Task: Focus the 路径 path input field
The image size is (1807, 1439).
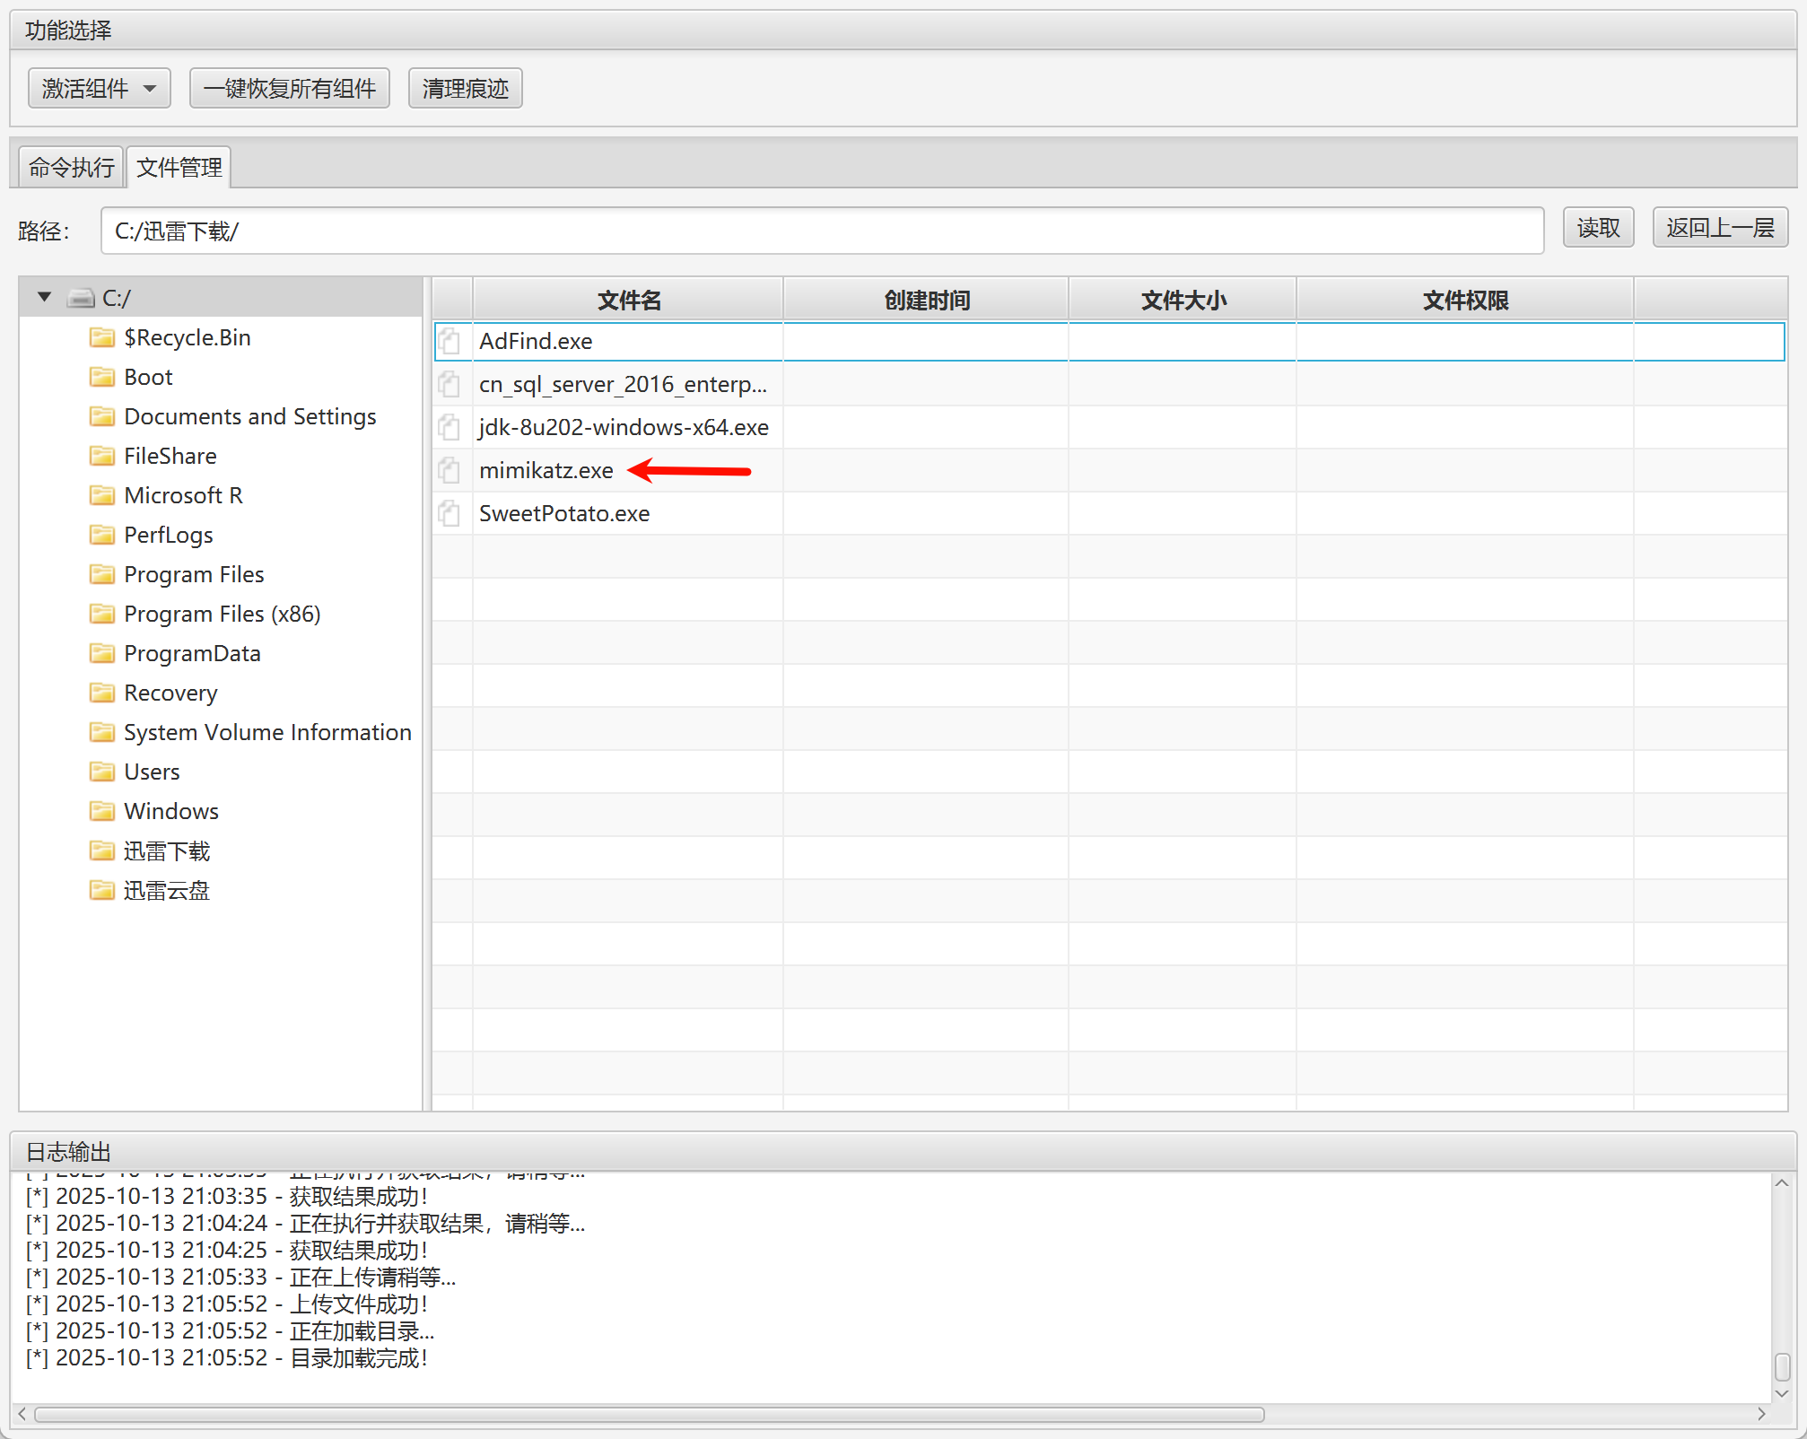Action: pyautogui.click(x=821, y=231)
